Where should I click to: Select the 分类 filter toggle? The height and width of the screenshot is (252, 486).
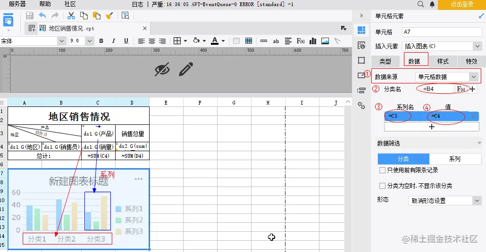(403, 159)
